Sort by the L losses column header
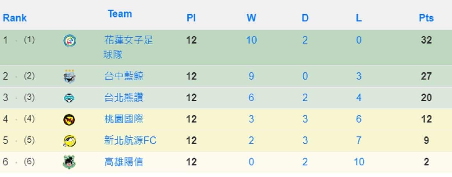Screen dimensions: 452x177 [x=359, y=18]
